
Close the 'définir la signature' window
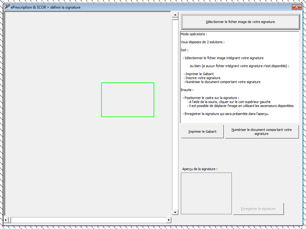click(x=296, y=7)
